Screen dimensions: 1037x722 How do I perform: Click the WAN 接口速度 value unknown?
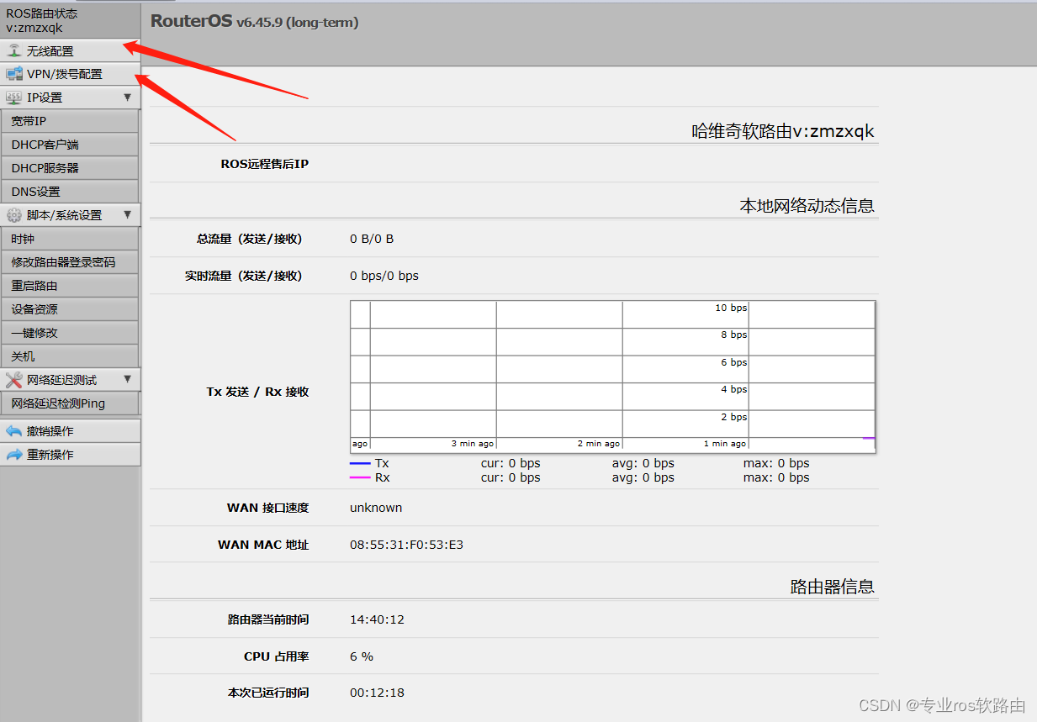click(x=376, y=508)
